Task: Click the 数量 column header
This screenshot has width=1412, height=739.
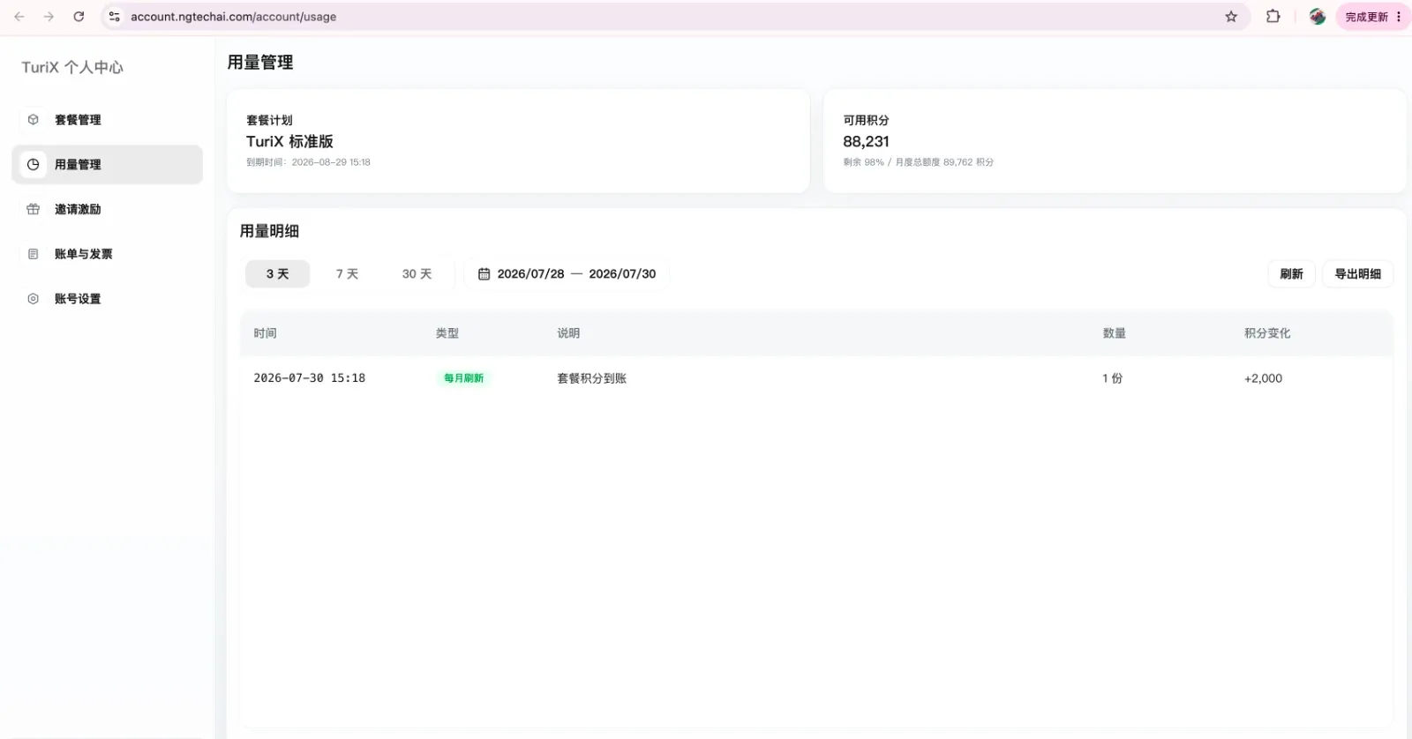Action: tap(1114, 333)
